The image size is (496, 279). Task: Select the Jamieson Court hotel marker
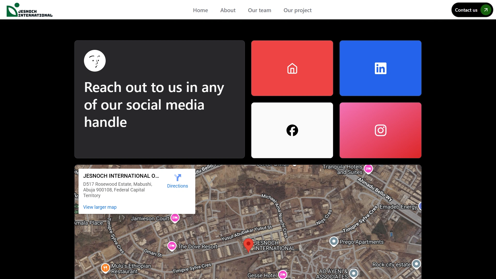click(175, 218)
